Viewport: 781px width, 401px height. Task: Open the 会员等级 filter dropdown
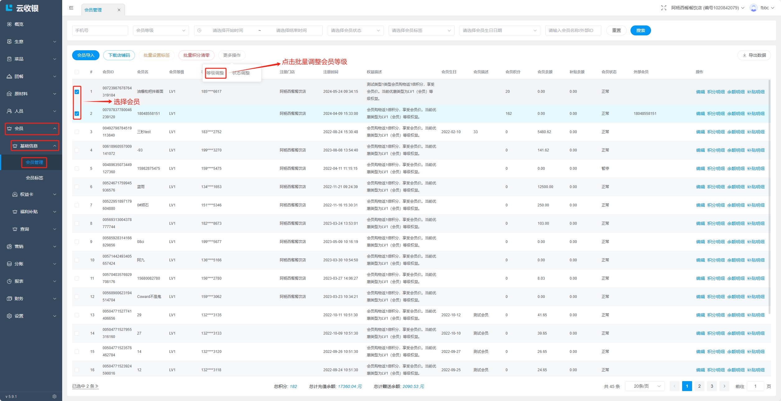(x=161, y=30)
